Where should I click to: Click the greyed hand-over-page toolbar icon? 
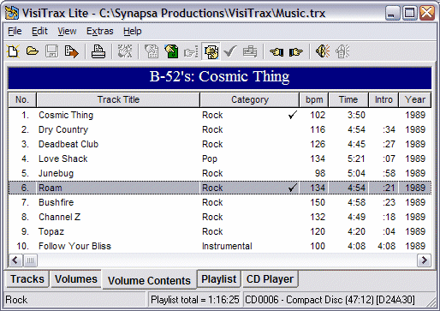point(152,51)
